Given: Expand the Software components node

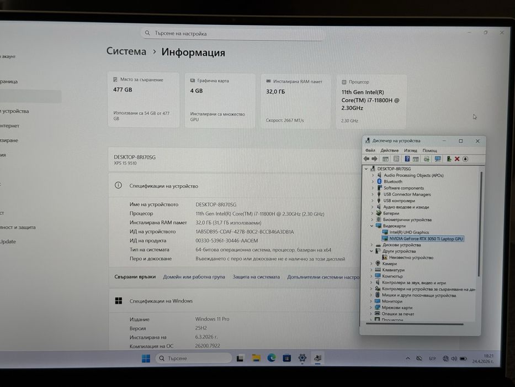Looking at the screenshot, I should tap(373, 188).
